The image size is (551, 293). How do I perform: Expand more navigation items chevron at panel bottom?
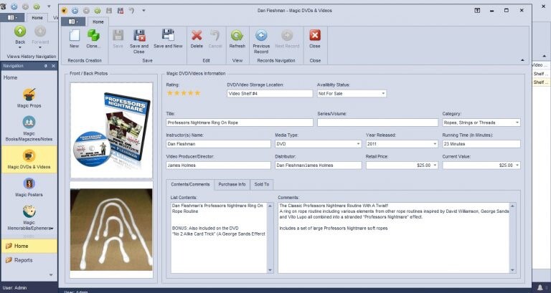pyautogui.click(x=52, y=275)
